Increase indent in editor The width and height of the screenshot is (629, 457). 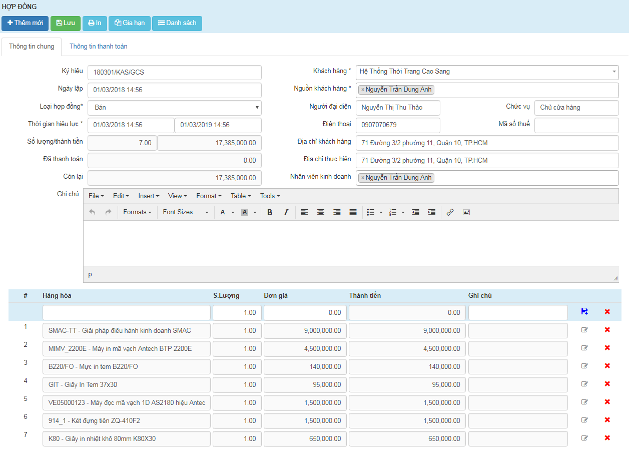[431, 212]
